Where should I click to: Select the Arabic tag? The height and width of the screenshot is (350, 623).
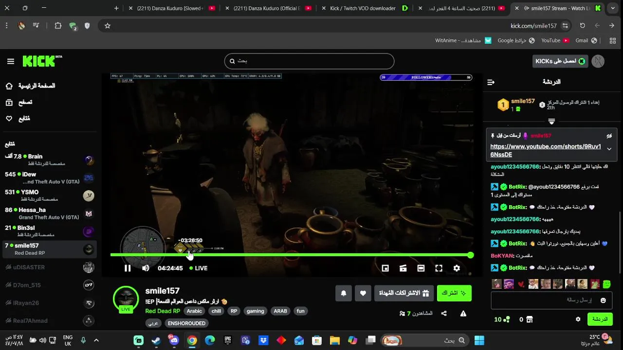point(194,311)
